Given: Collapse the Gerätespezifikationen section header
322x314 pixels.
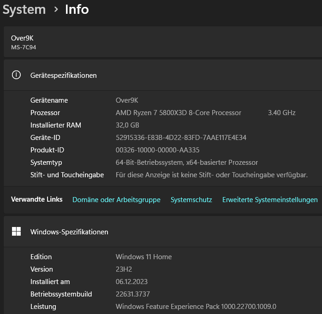Looking at the screenshot, I should coord(161,75).
